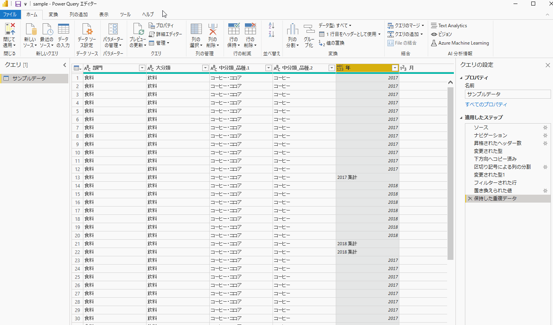Image resolution: width=553 pixels, height=325 pixels.
Task: Switch to the 変換 ribbon tab
Action: (x=53, y=15)
